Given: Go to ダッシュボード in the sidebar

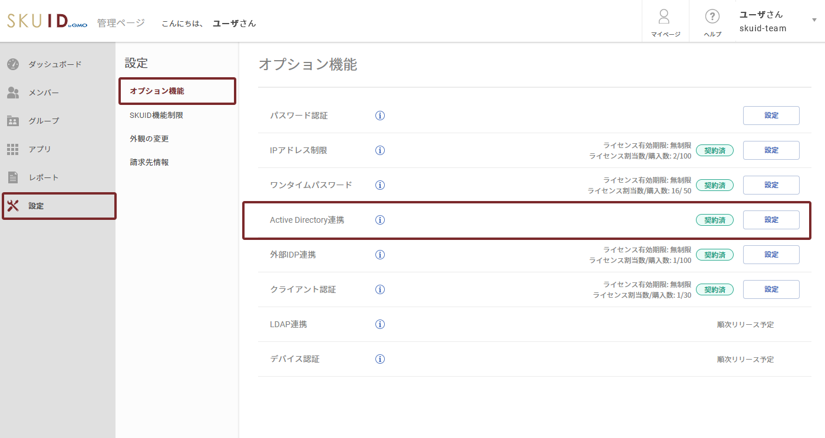Looking at the screenshot, I should pos(54,64).
